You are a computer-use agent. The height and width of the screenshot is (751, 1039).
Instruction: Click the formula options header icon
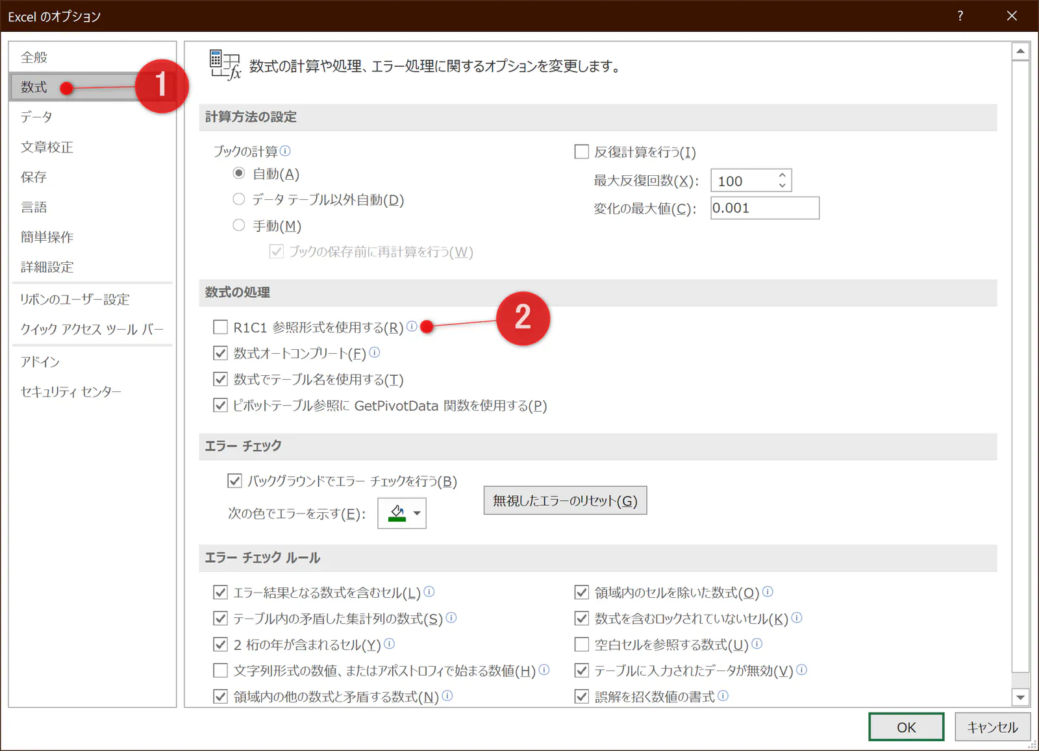(x=225, y=65)
